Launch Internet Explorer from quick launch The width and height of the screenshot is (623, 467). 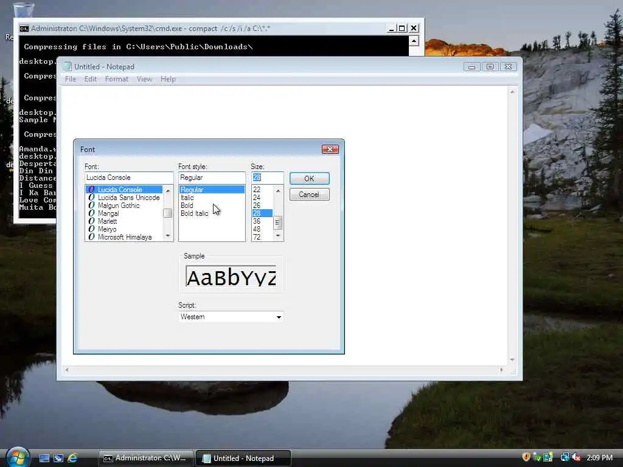pyautogui.click(x=73, y=458)
